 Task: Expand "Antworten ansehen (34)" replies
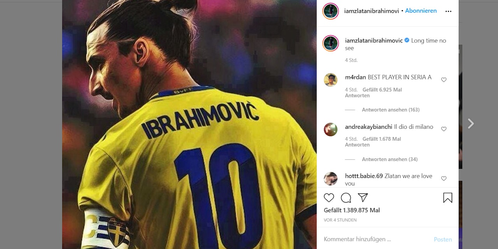pos(389,159)
